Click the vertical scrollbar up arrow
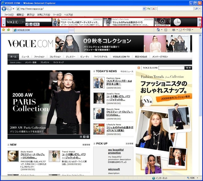The width and height of the screenshot is (203, 181). click(x=200, y=35)
